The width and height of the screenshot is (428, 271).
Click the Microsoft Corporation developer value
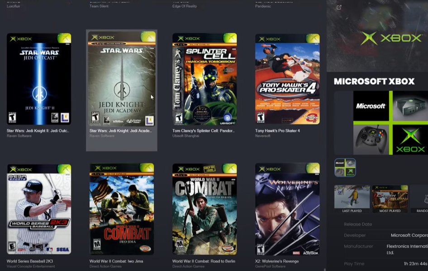pyautogui.click(x=409, y=235)
